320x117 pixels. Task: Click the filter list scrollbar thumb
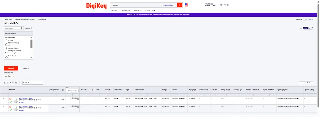pyautogui.click(x=31, y=44)
